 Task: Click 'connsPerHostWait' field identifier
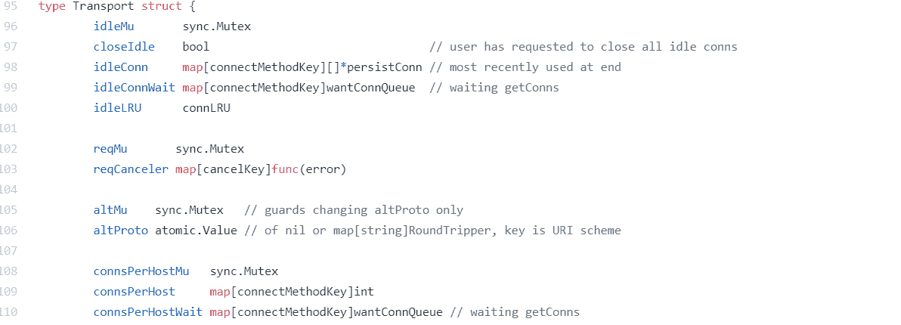point(148,312)
